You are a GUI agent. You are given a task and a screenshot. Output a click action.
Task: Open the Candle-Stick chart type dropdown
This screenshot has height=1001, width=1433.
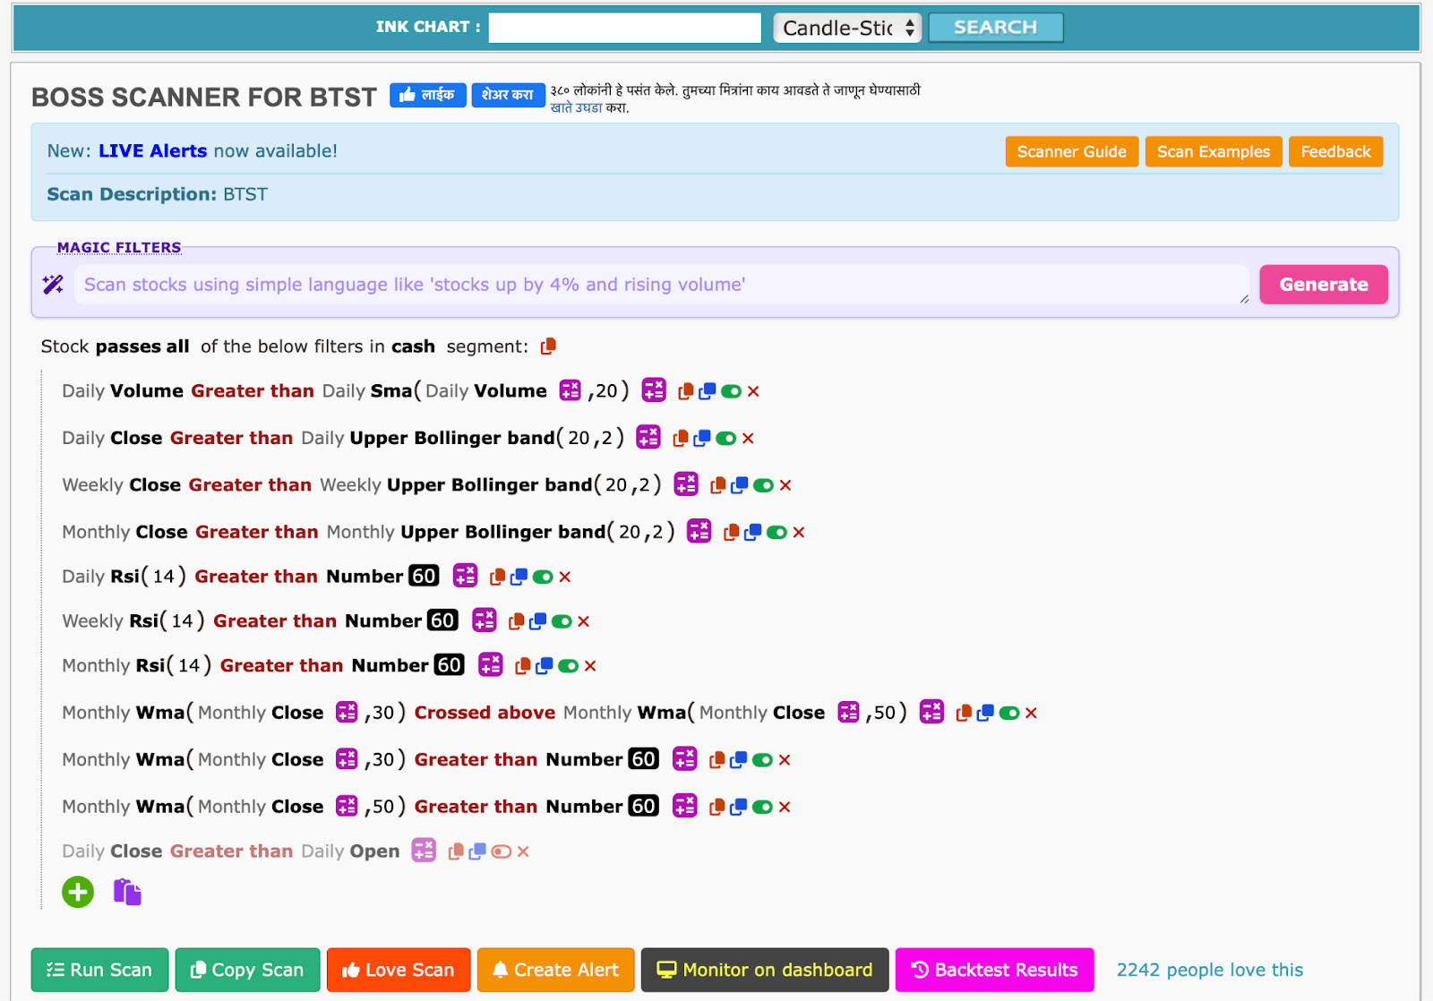pos(846,28)
